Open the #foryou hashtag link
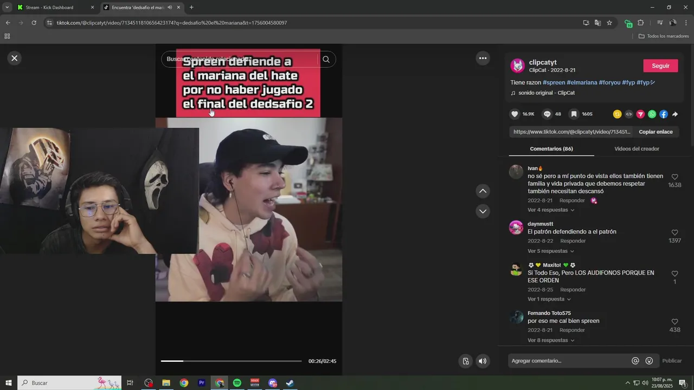Viewport: 694px width, 390px height. [x=609, y=82]
